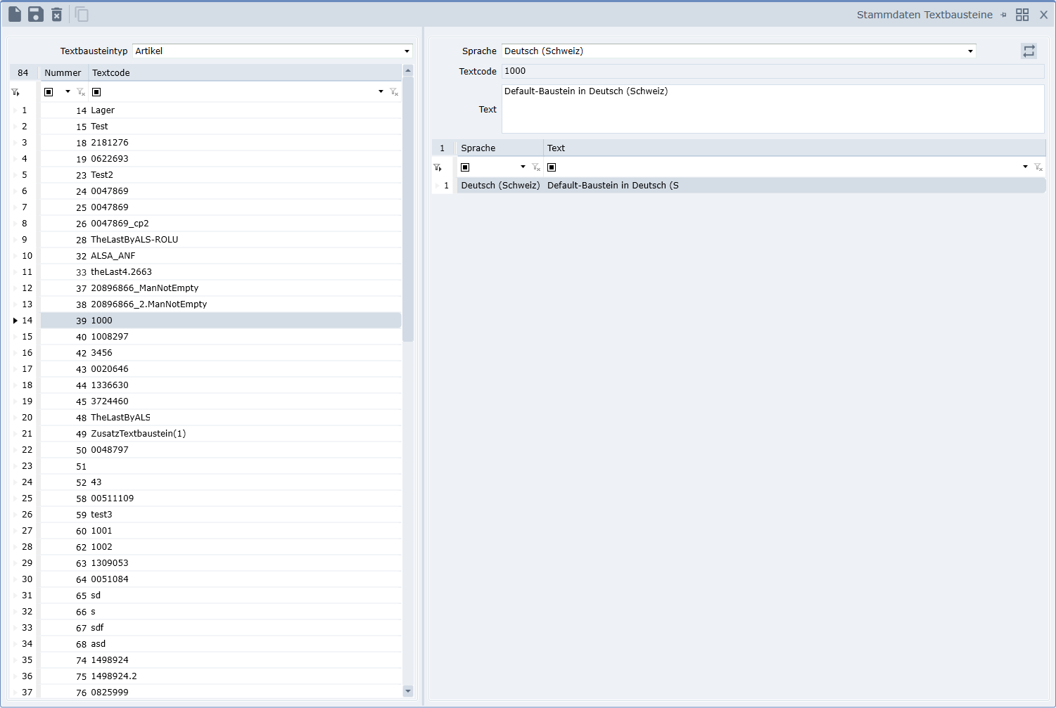This screenshot has height=708, width=1056.
Task: Click the scroll down arrow of left list
Action: 408,691
